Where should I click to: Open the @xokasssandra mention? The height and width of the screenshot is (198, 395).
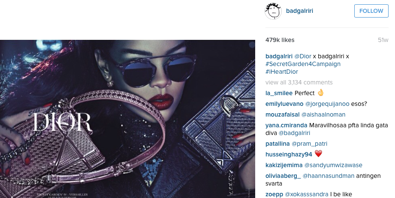tap(307, 194)
